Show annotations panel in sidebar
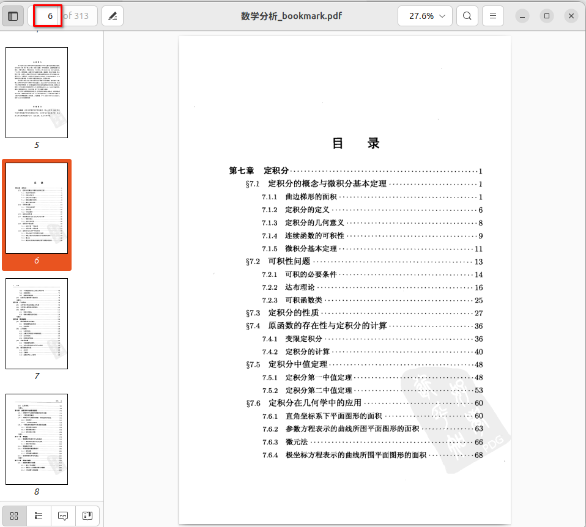 (x=63, y=516)
